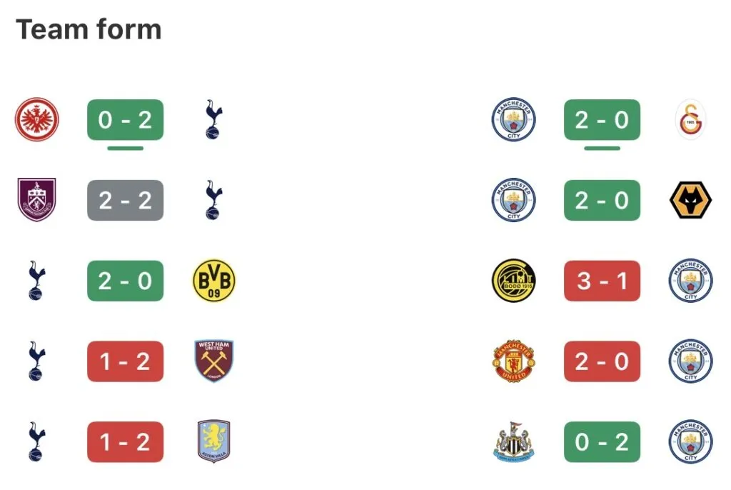Open the Manchester United crest
Image resolution: width=731 pixels, height=490 pixels.
(x=514, y=361)
